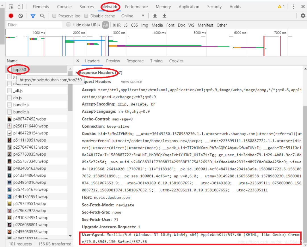Enable the Preserve log checkbox
This screenshot has width=307, height=247.
click(54, 16)
